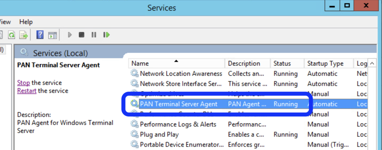Sort by the Name column header

(x=177, y=64)
